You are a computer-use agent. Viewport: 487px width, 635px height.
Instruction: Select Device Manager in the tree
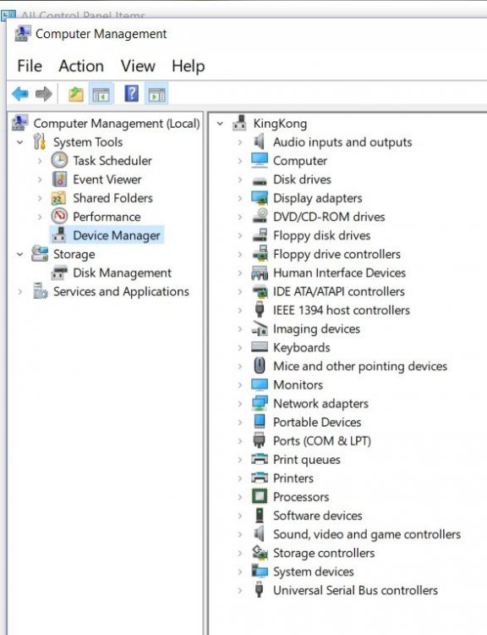coord(117,235)
